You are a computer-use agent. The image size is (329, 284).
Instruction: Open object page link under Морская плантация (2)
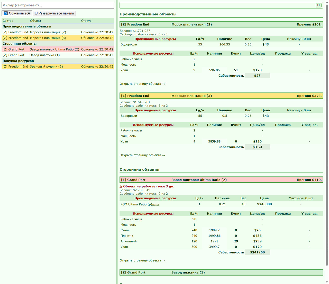click(142, 84)
